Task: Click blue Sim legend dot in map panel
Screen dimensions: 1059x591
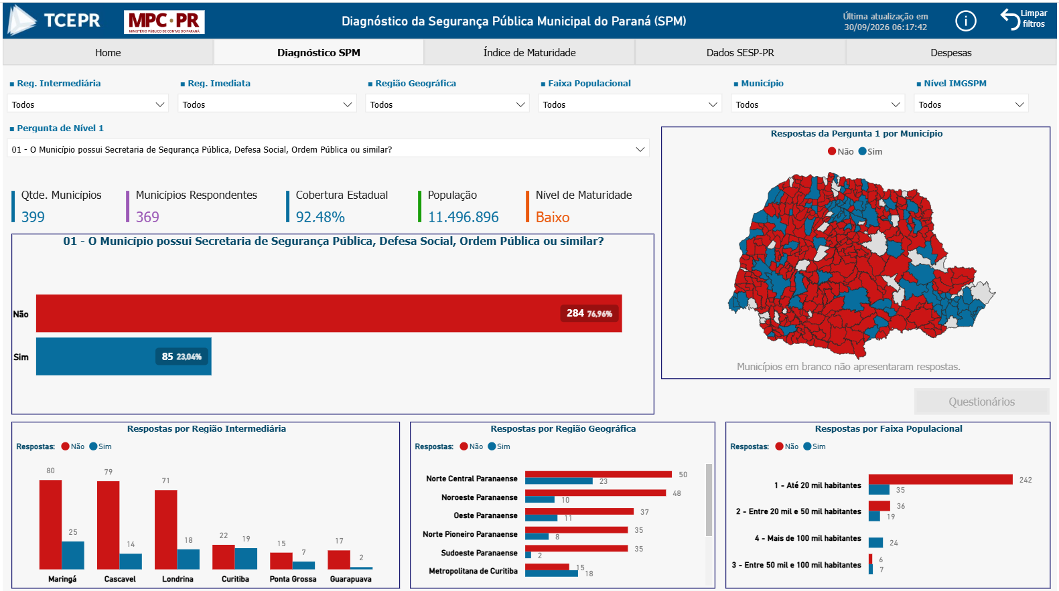Action: tap(862, 151)
